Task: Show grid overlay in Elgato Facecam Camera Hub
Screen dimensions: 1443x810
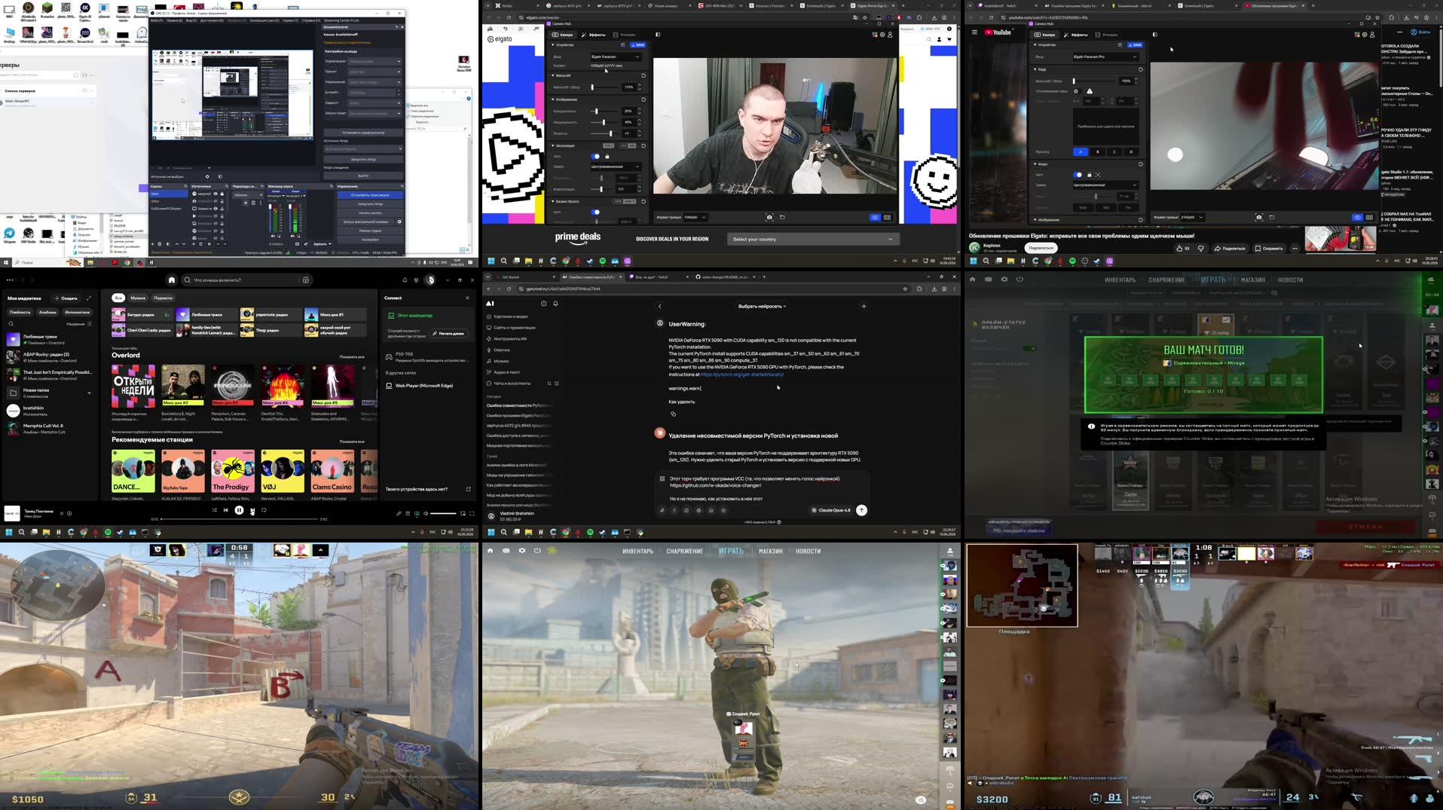Action: [887, 217]
